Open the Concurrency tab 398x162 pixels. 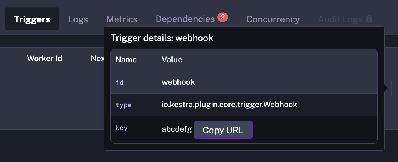[273, 19]
